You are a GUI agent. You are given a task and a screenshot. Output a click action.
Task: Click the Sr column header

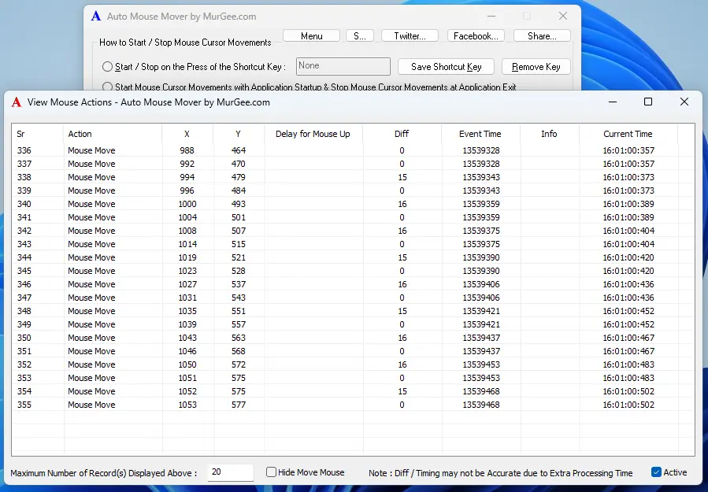pos(37,134)
